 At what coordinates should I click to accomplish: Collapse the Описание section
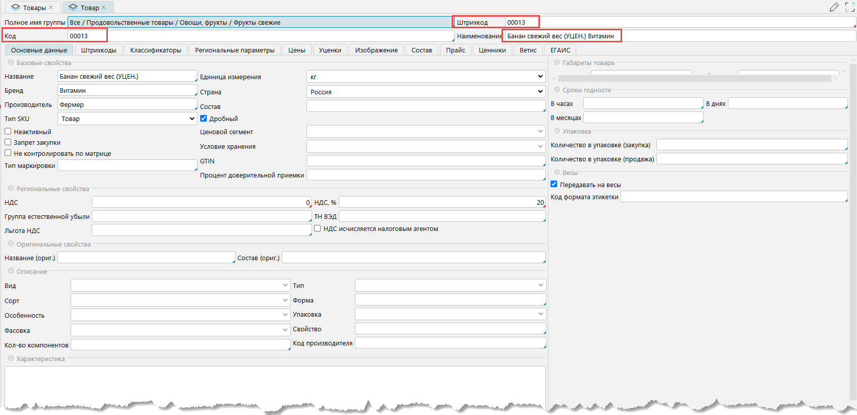point(11,271)
